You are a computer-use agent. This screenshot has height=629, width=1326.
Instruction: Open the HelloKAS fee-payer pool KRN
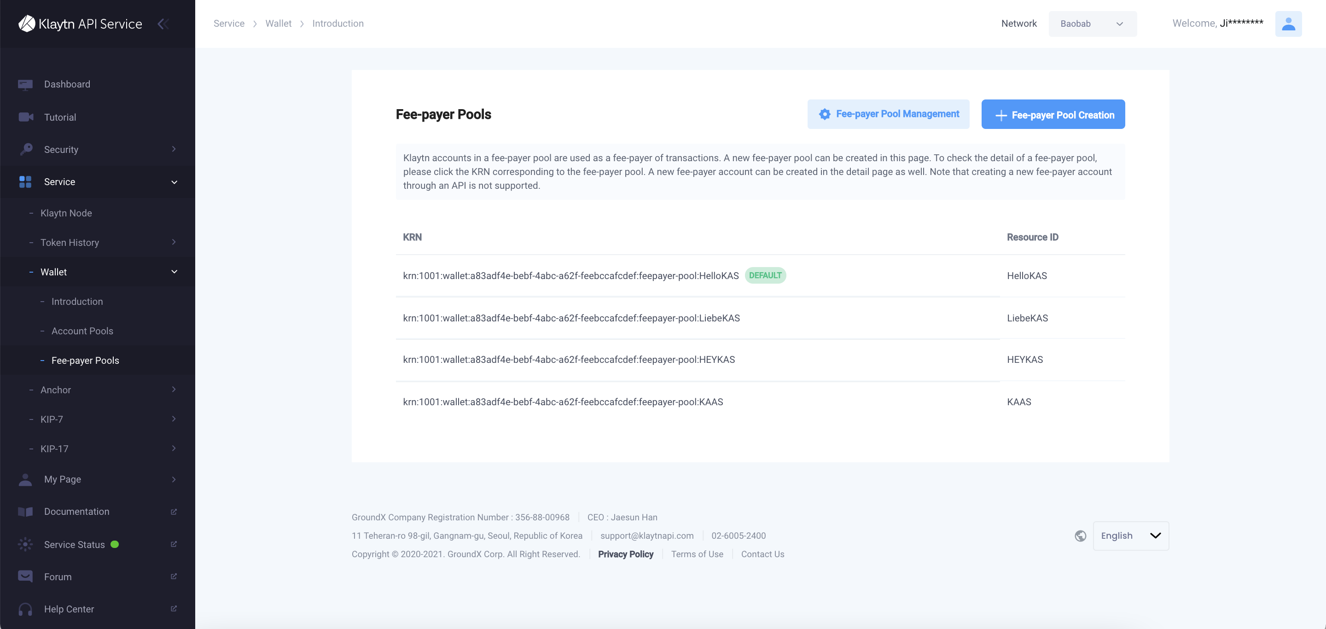point(570,276)
